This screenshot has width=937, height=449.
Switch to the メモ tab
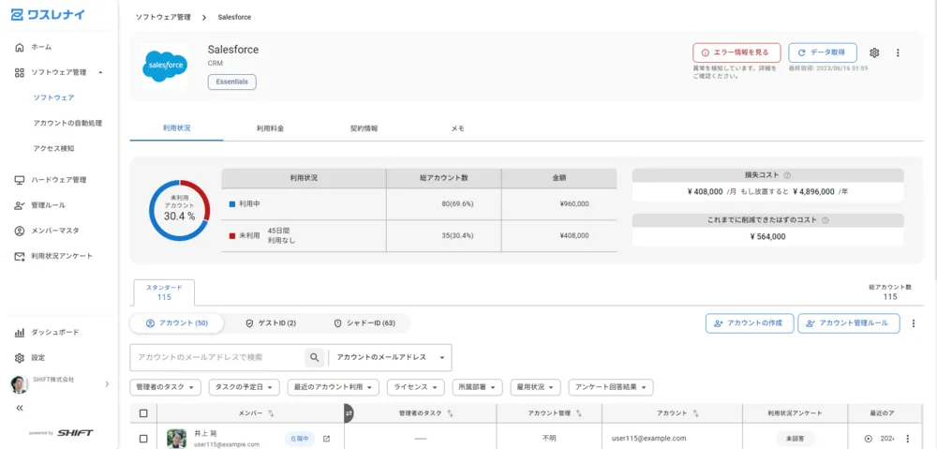coord(458,128)
